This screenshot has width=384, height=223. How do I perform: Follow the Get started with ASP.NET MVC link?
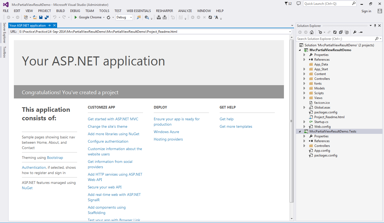[113, 119]
